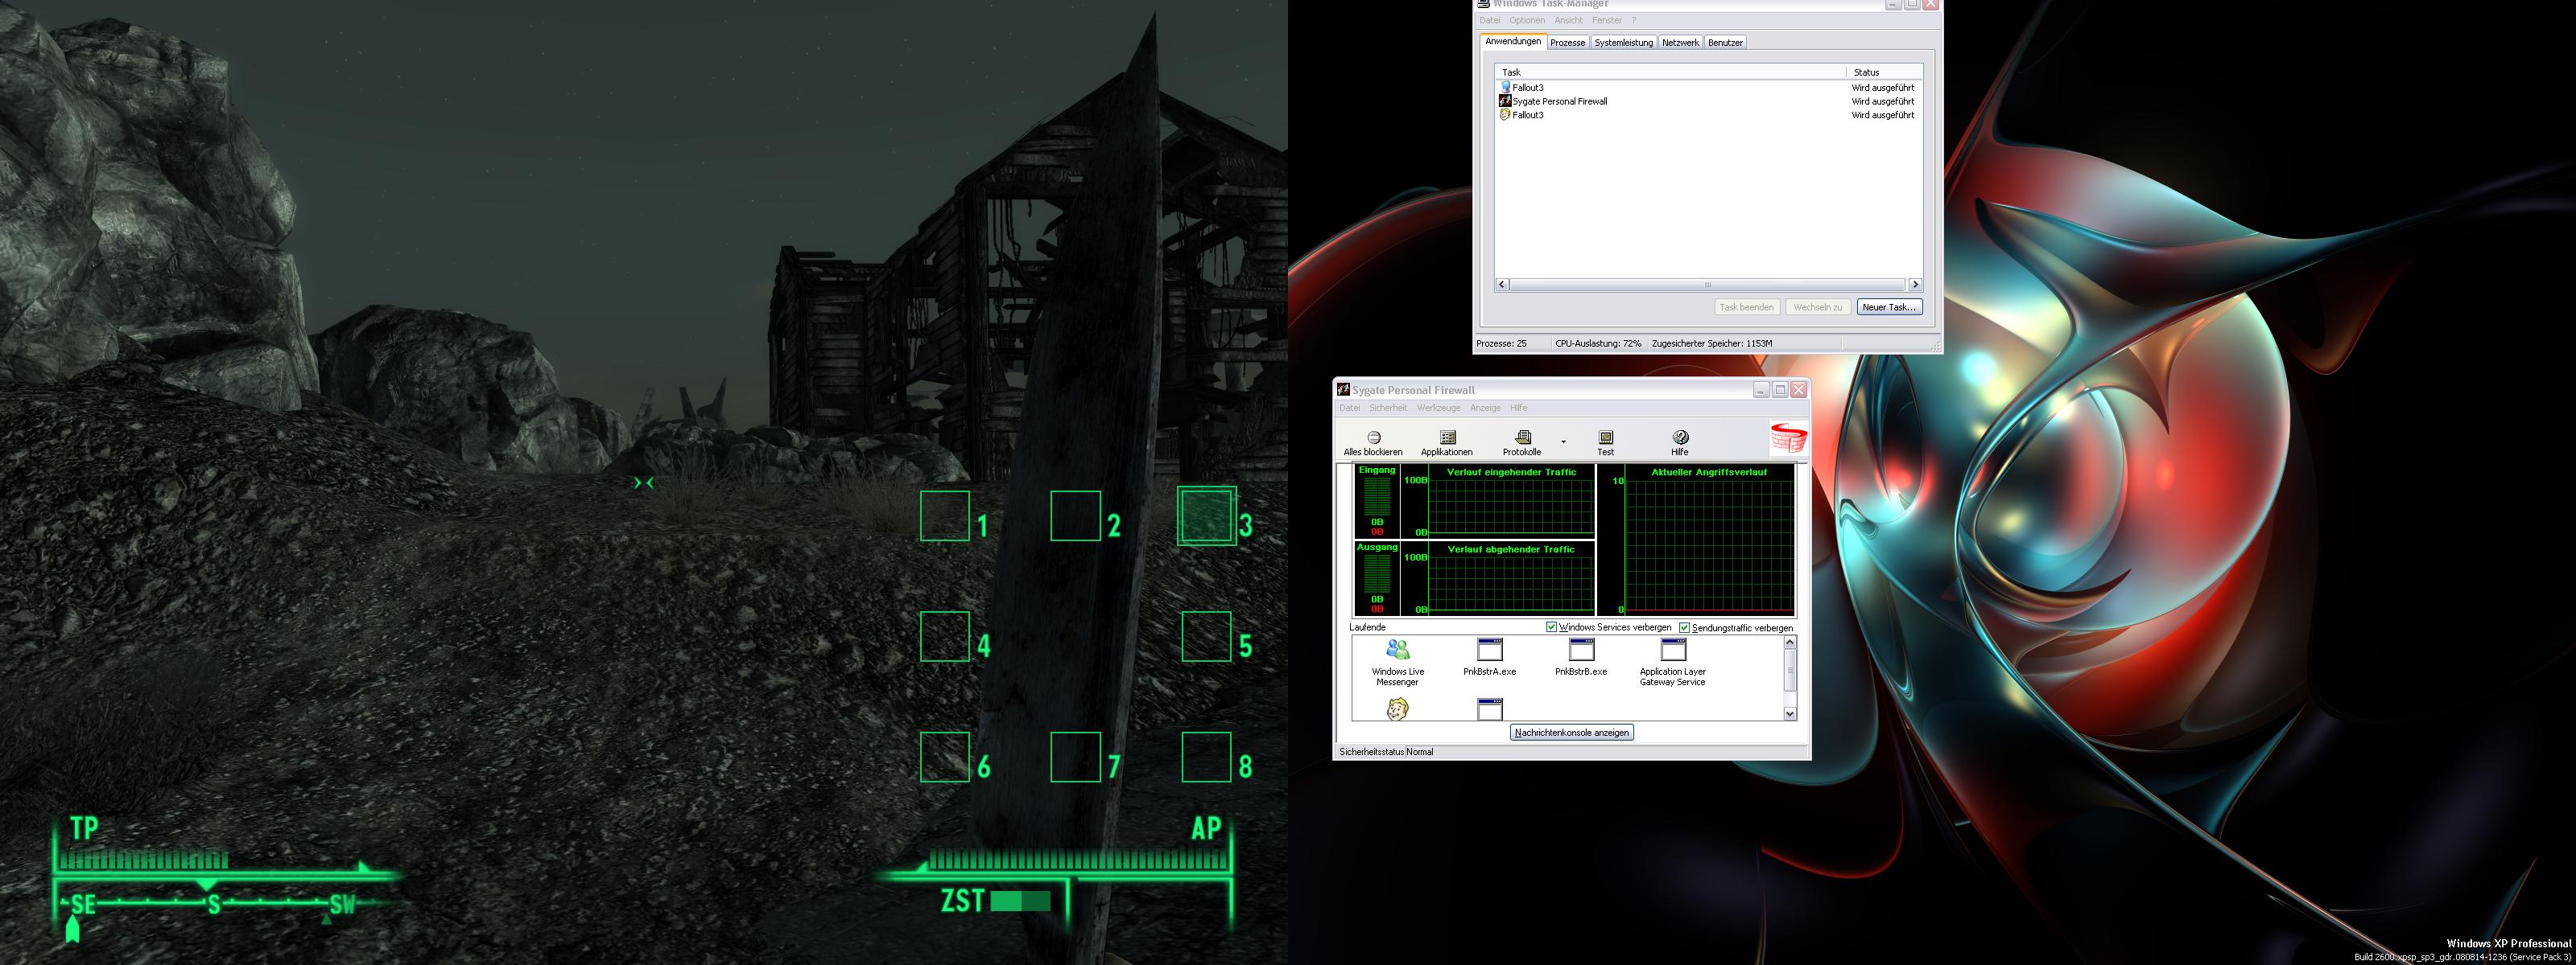Toggle Sendungstraffic verbergen checkbox

coord(1684,627)
